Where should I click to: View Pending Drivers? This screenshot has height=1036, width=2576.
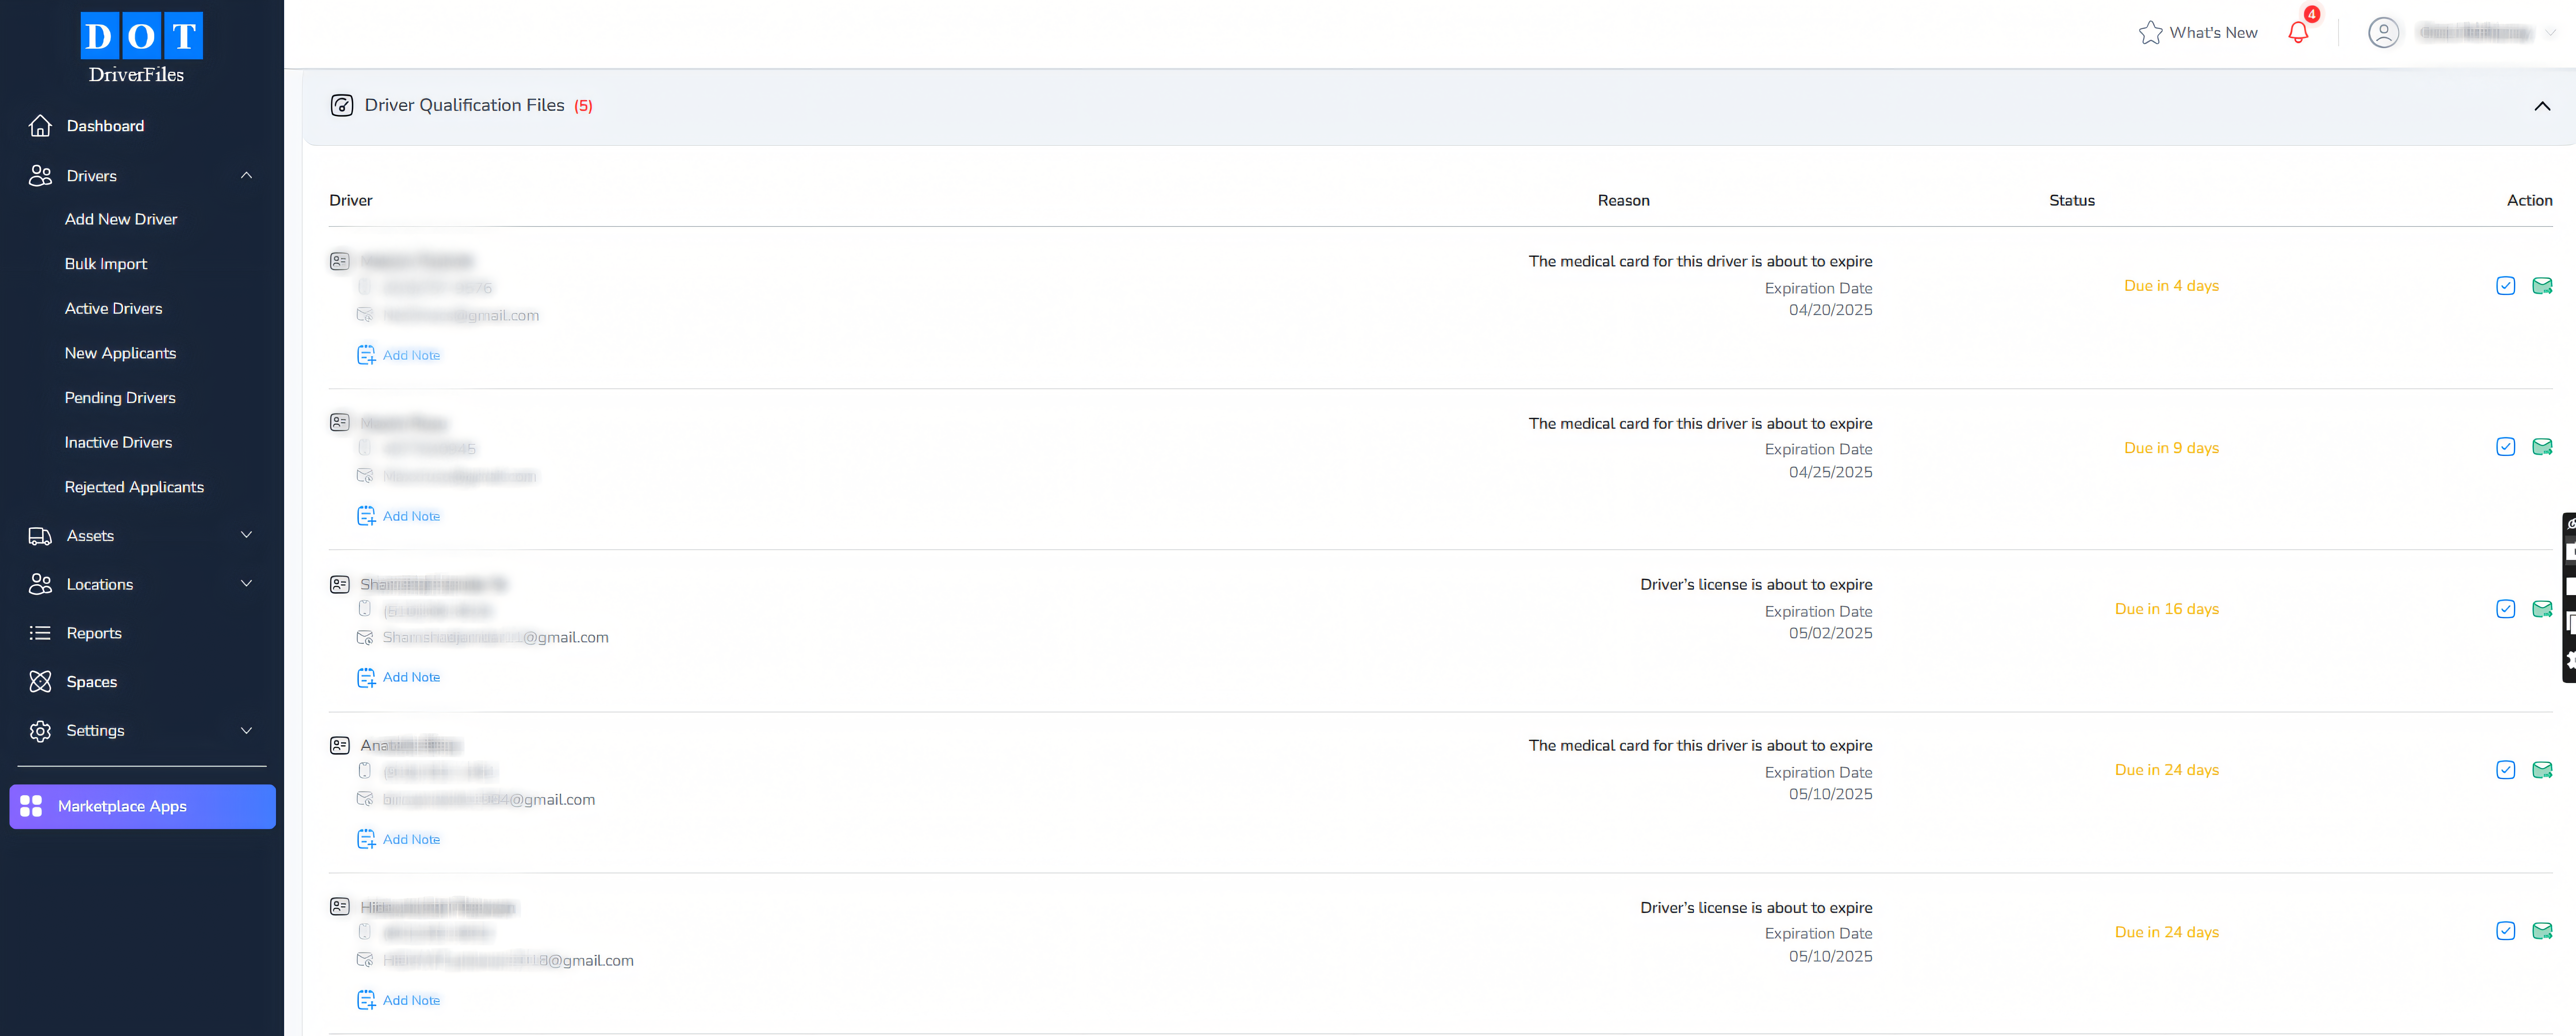coord(120,398)
